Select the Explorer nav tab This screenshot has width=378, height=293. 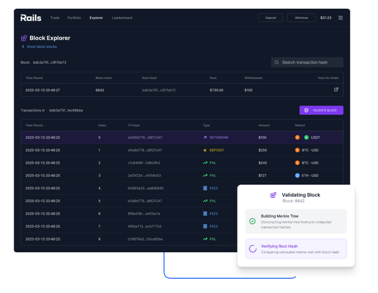click(96, 18)
